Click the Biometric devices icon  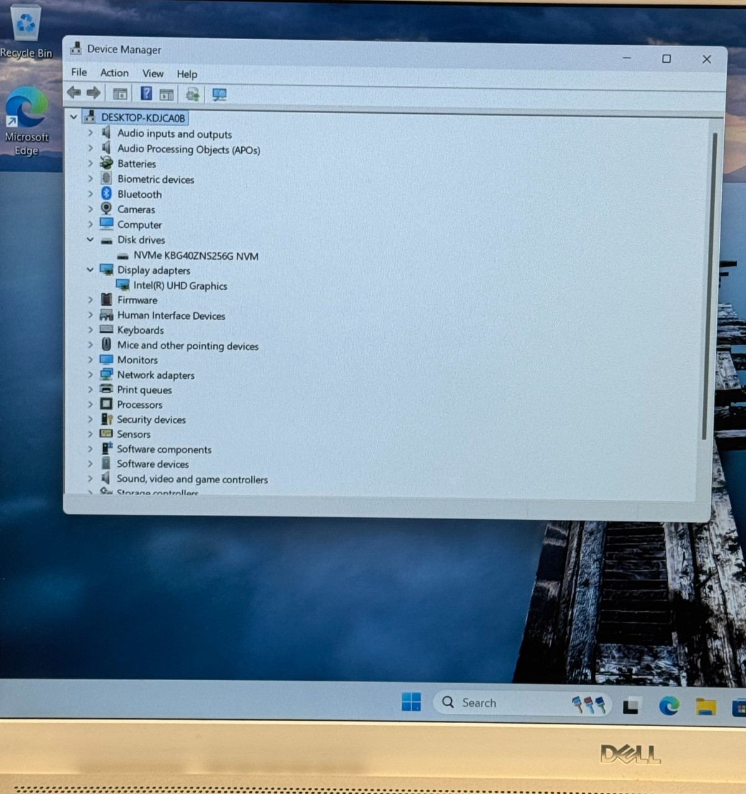click(106, 178)
